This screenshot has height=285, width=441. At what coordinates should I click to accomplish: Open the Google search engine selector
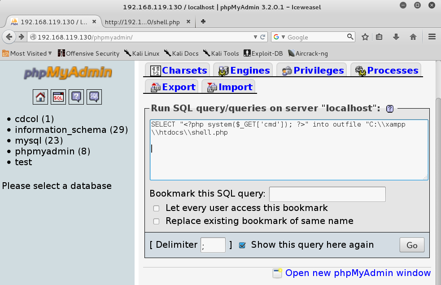click(x=279, y=37)
